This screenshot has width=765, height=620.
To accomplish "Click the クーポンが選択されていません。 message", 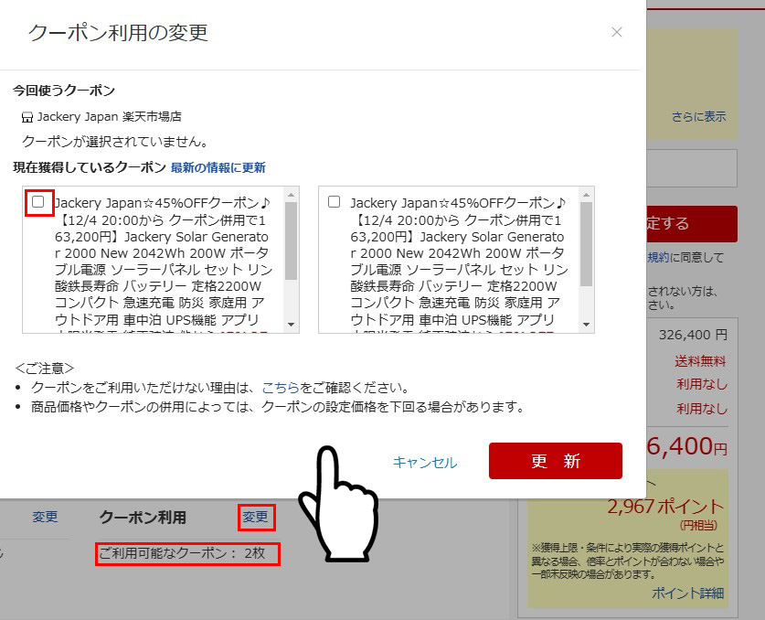I will (116, 142).
